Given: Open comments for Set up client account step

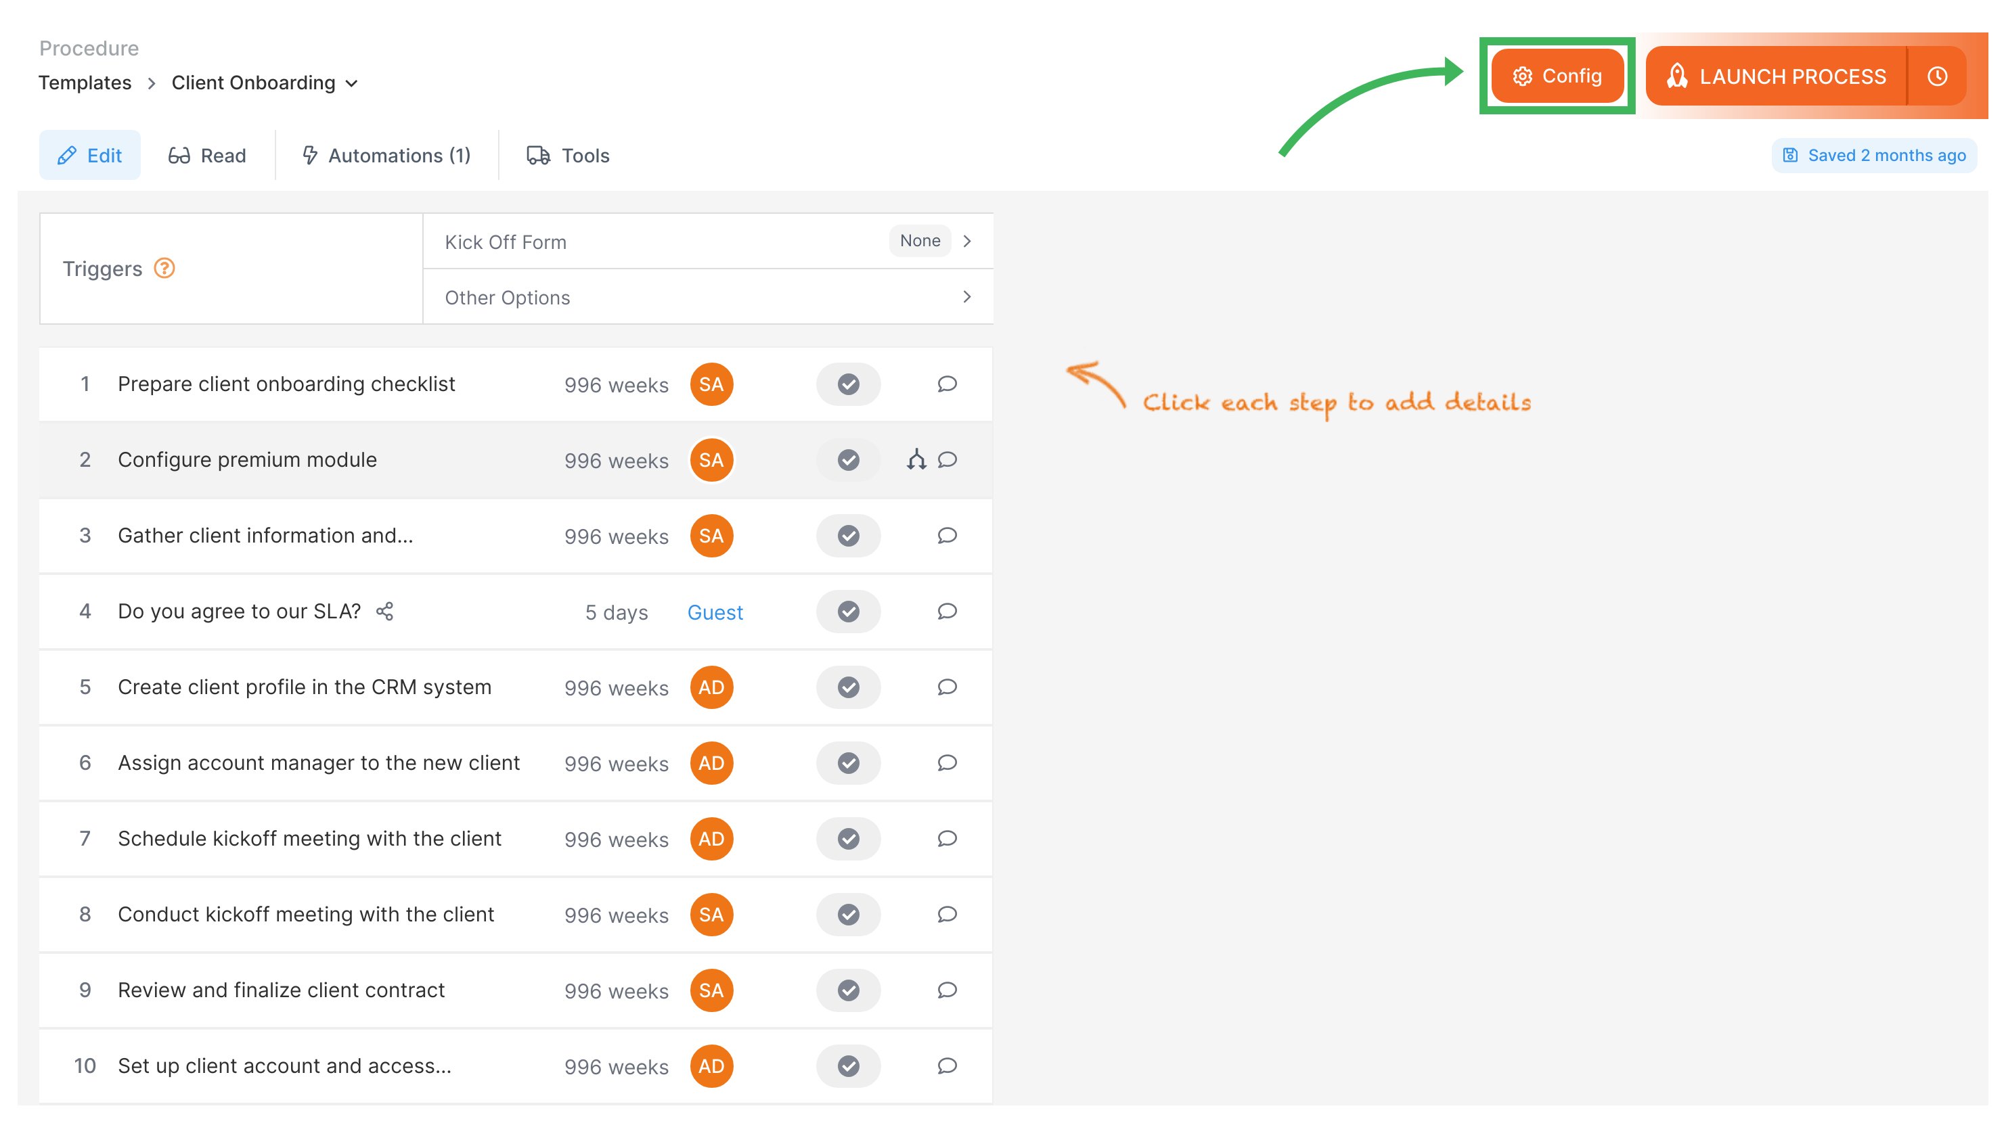Looking at the screenshot, I should (x=947, y=1065).
